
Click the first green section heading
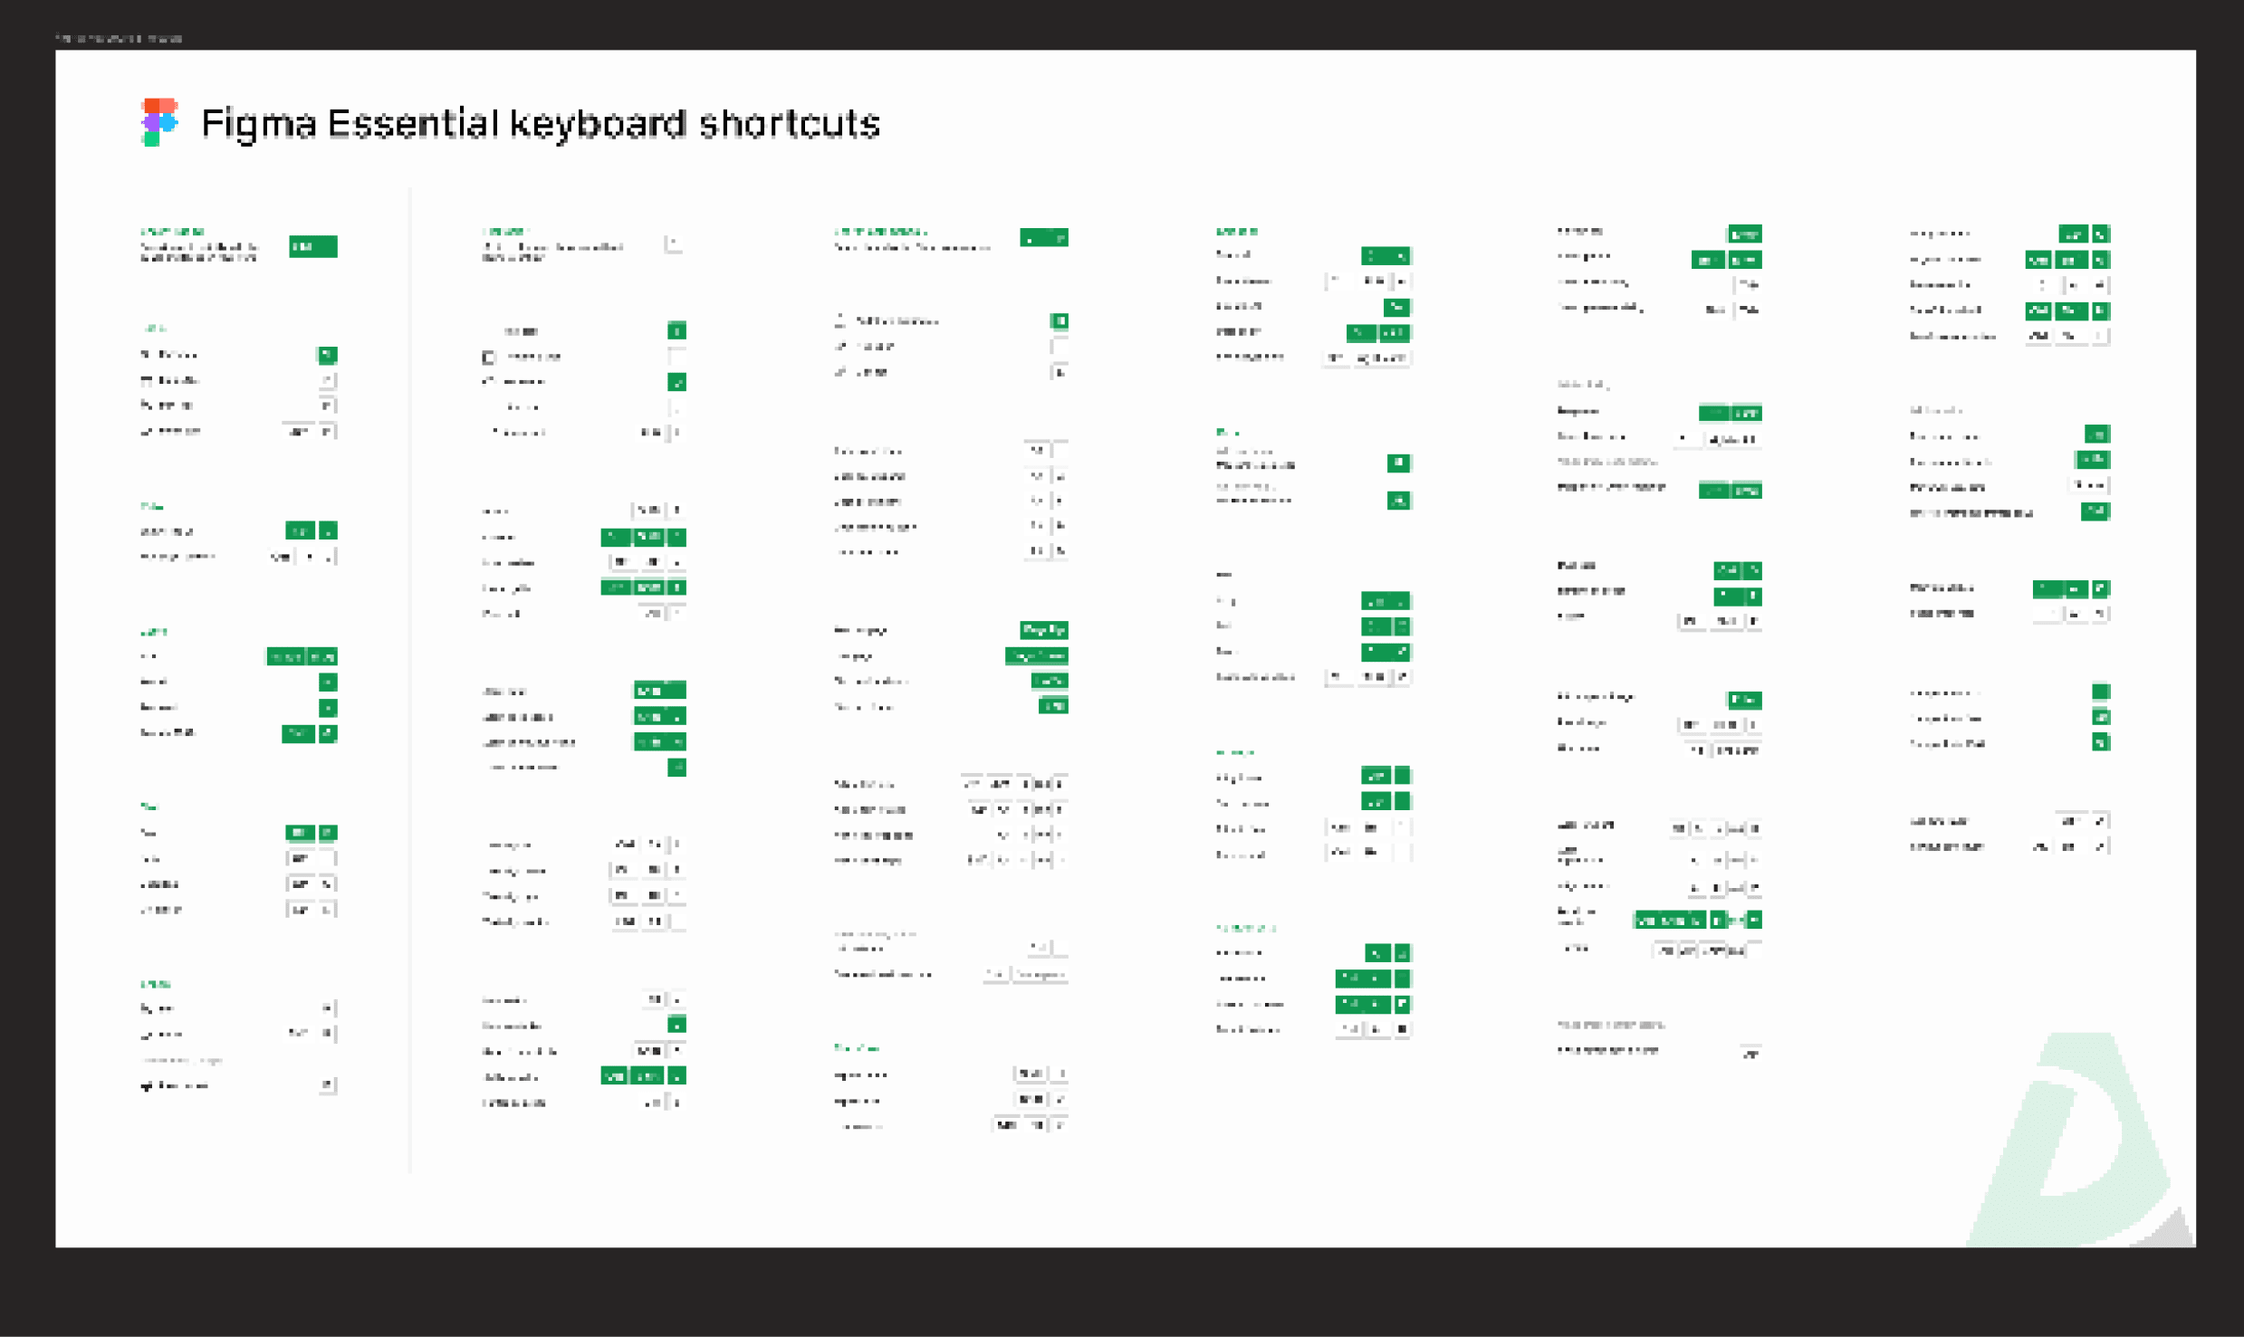coord(172,231)
